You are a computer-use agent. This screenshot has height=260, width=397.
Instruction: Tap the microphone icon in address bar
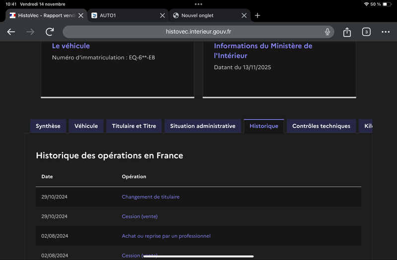click(x=328, y=32)
